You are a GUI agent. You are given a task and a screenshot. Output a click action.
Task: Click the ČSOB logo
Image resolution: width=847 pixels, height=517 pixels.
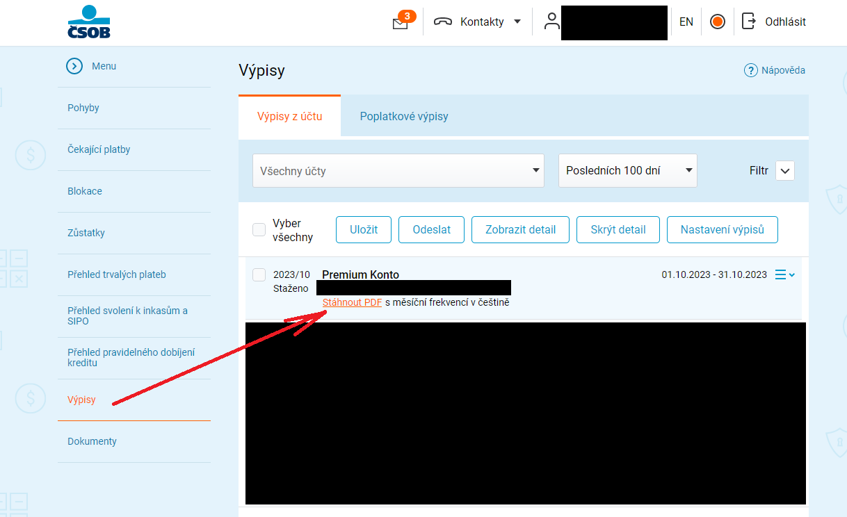(89, 22)
